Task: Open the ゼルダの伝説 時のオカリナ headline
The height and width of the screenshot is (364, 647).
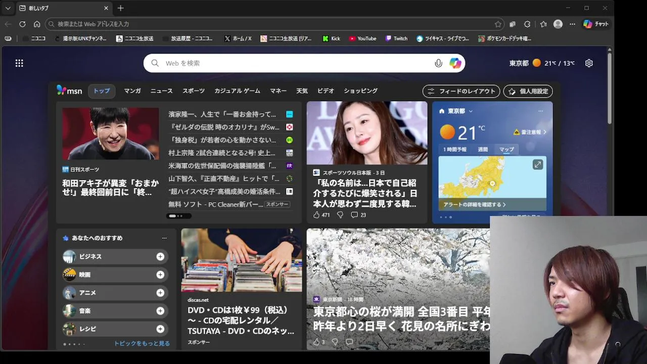Action: (x=224, y=127)
